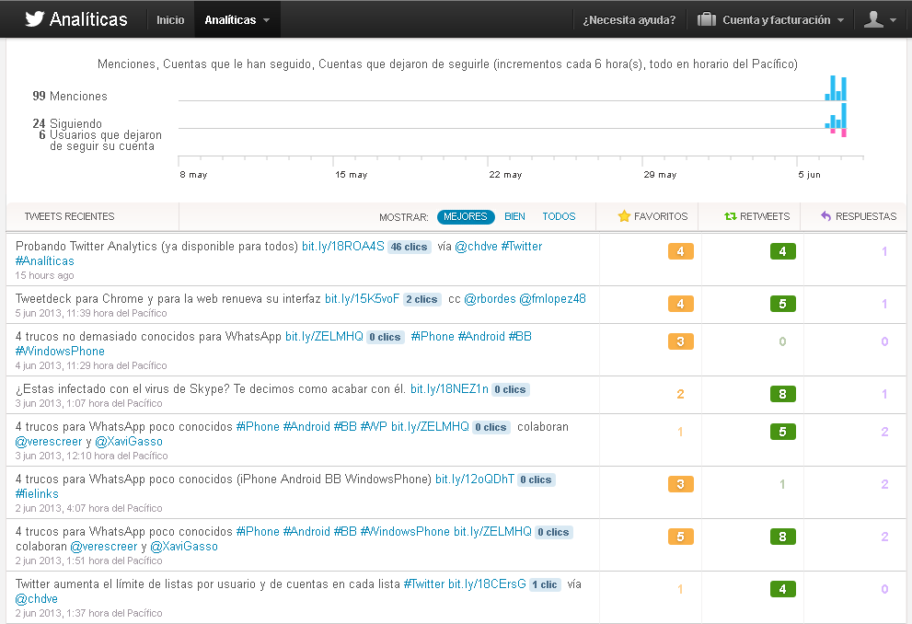
Task: Open the bit.ly/18ROA4S link
Action: (x=343, y=247)
